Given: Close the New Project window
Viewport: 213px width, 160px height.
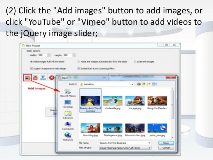Looking at the screenshot, I should (x=174, y=45).
